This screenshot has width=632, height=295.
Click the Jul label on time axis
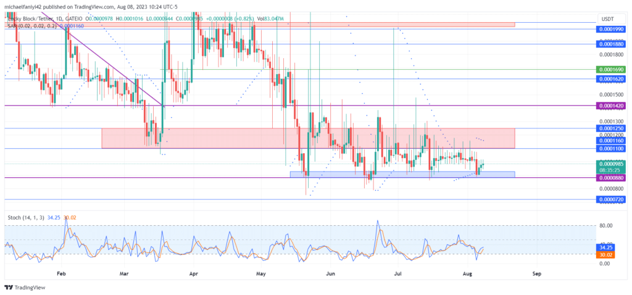[x=398, y=273]
